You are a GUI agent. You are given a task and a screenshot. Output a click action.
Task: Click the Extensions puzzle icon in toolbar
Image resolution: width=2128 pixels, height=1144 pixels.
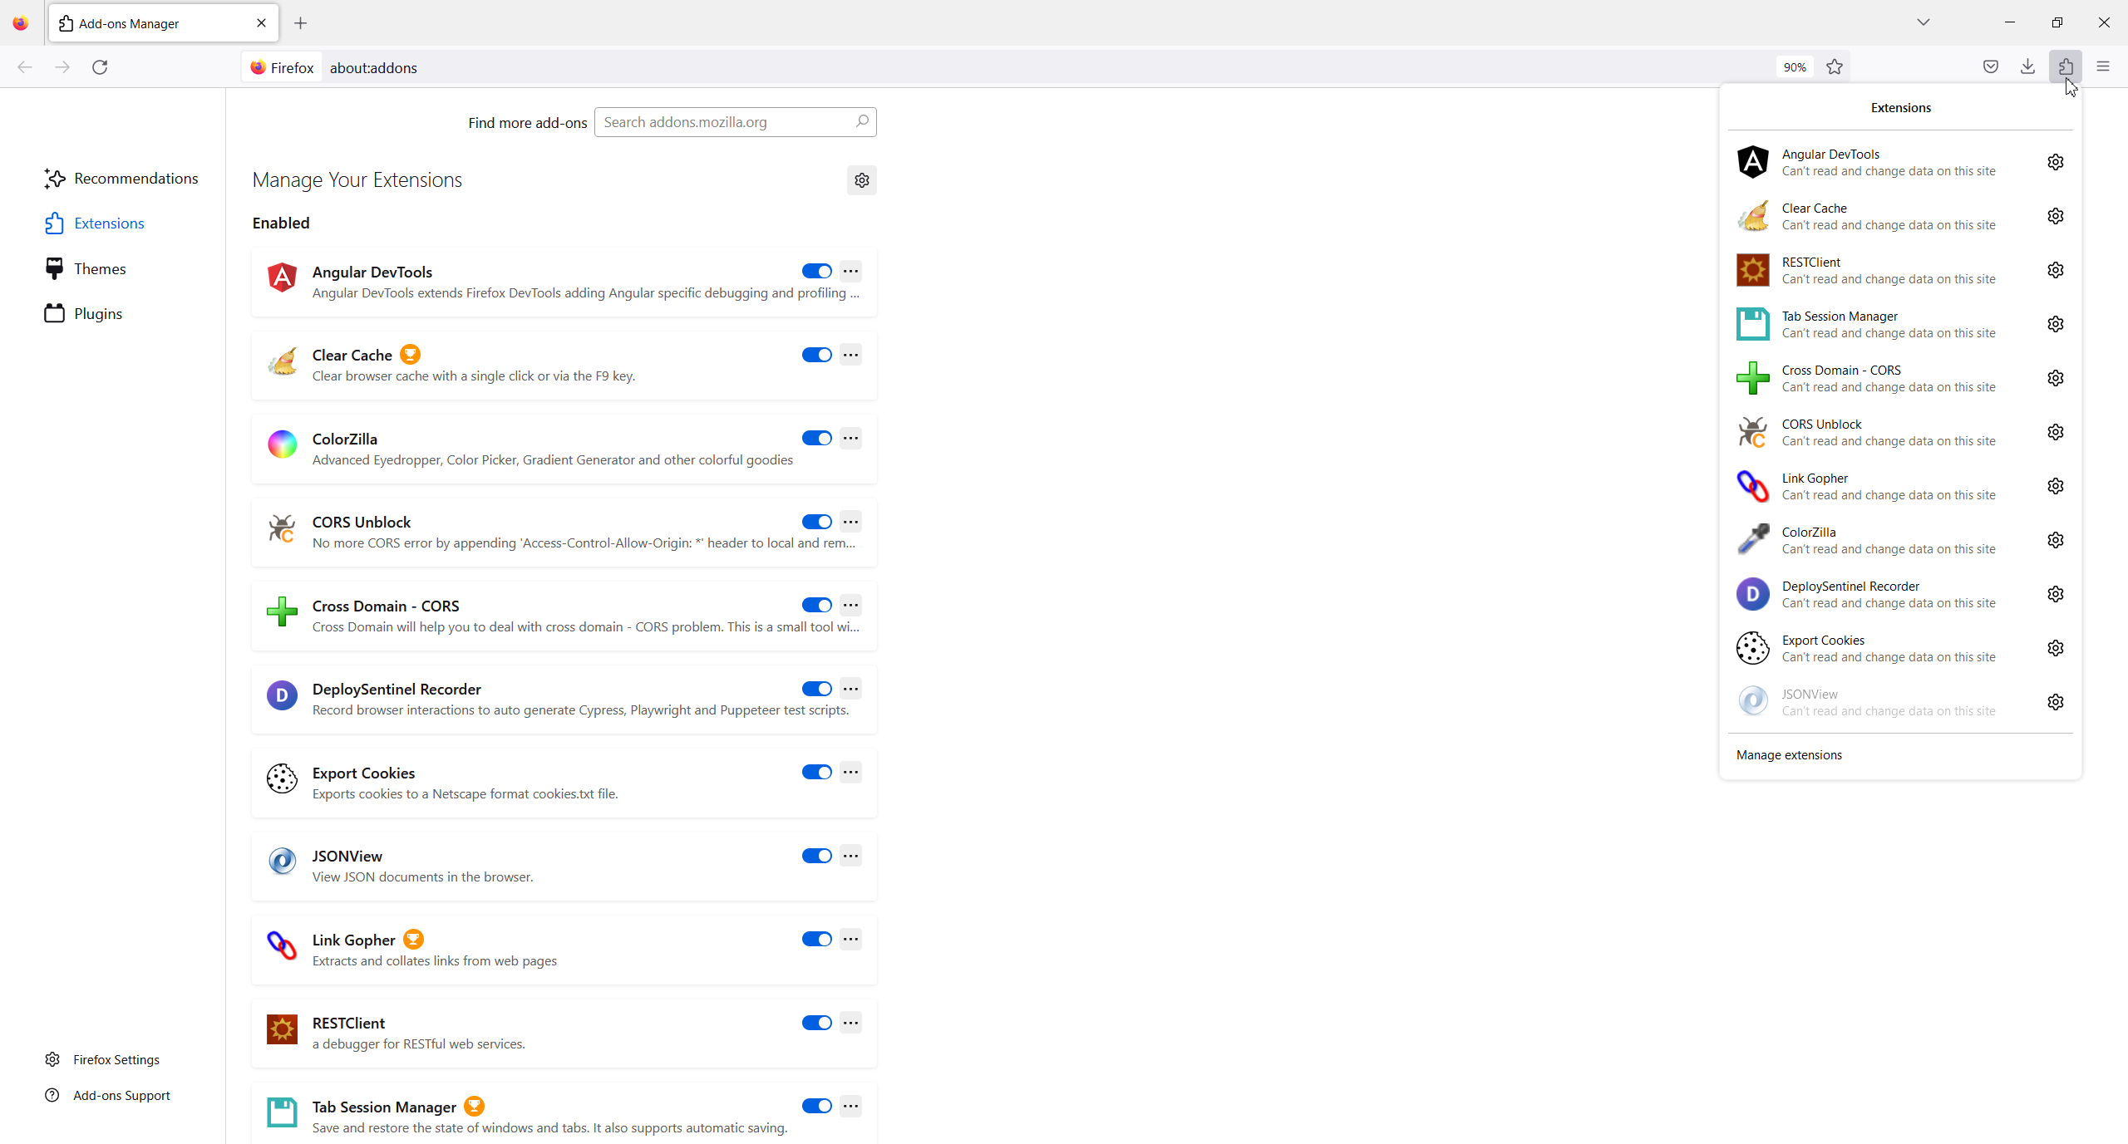(x=2066, y=66)
